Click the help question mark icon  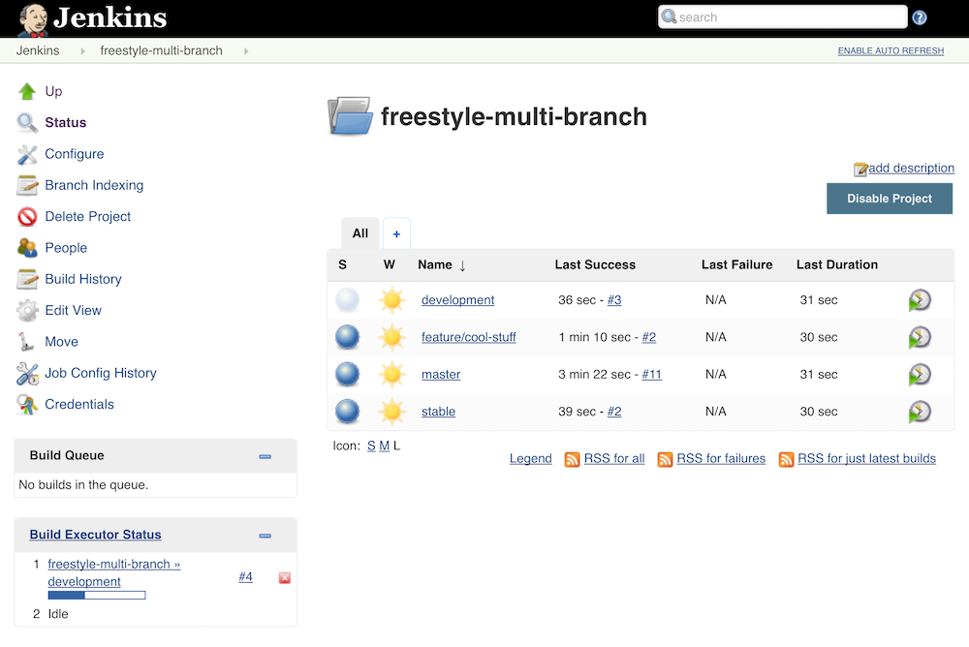[x=919, y=18]
